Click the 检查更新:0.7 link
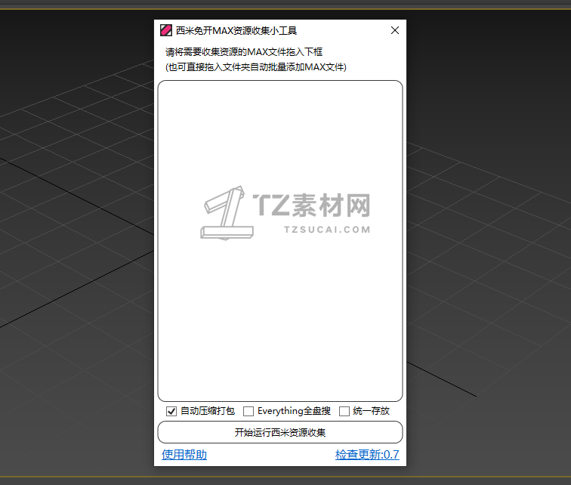This screenshot has width=571, height=485. click(x=367, y=455)
